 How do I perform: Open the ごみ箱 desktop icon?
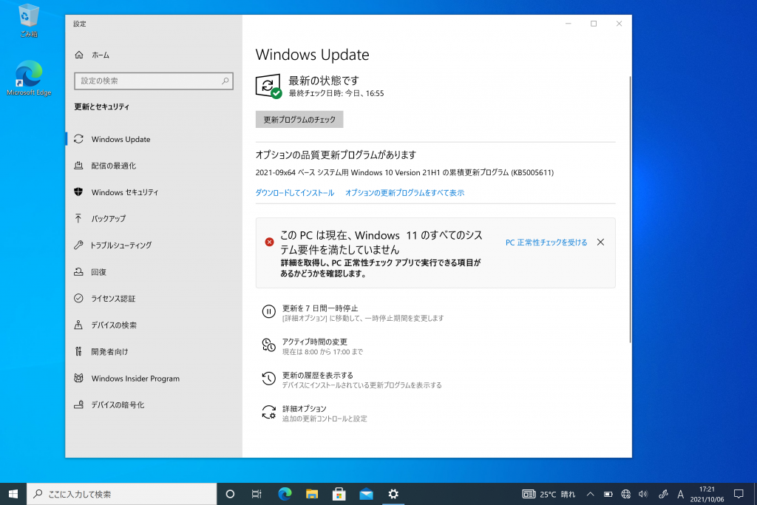pos(29,21)
